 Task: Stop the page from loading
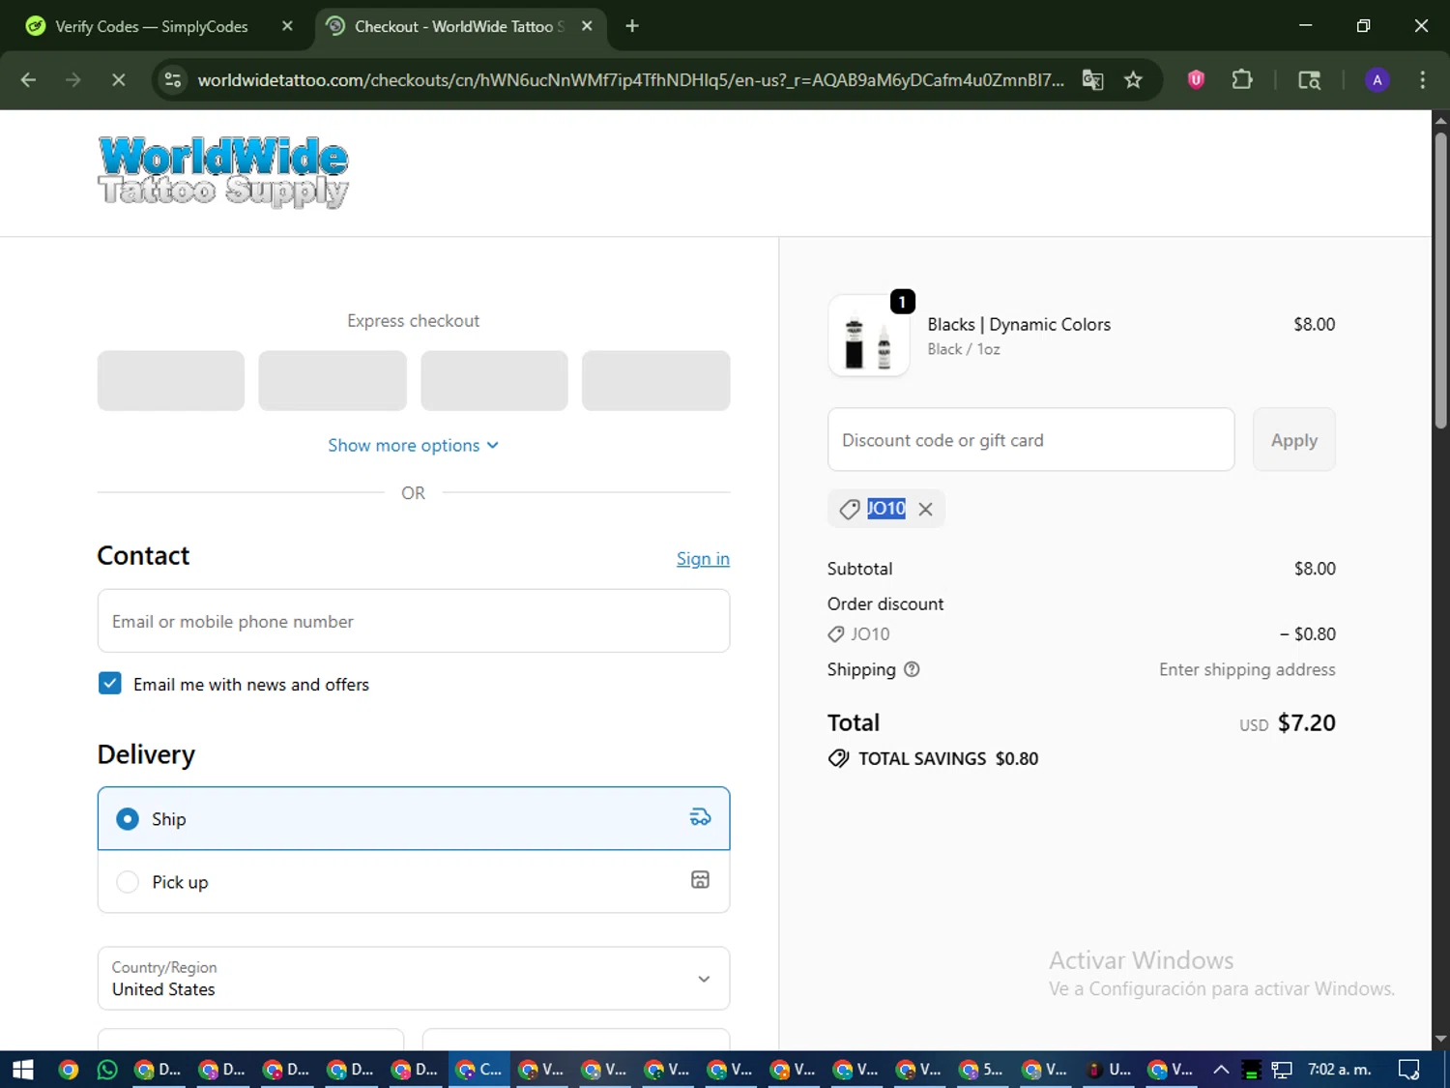click(x=119, y=80)
